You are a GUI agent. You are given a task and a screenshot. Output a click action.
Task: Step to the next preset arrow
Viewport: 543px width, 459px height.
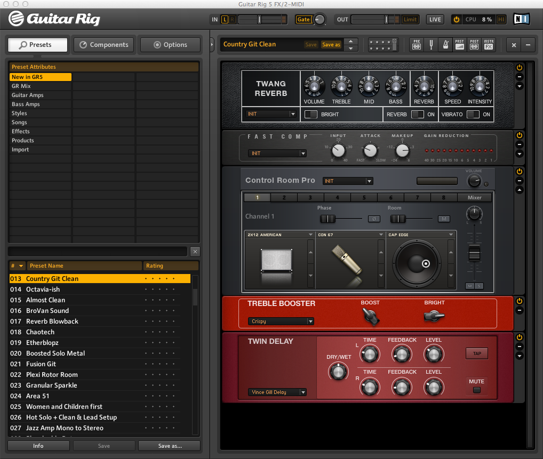click(x=351, y=49)
